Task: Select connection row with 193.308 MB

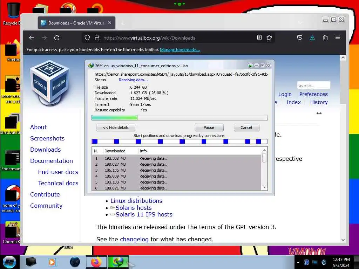Action: [177, 158]
